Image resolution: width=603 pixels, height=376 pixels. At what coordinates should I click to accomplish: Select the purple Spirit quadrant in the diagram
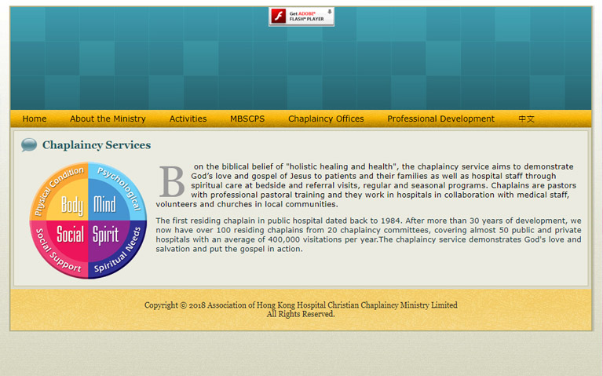pyautogui.click(x=105, y=235)
